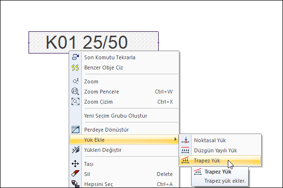Click the Perdeye Dönüştür icon

pos(75,130)
